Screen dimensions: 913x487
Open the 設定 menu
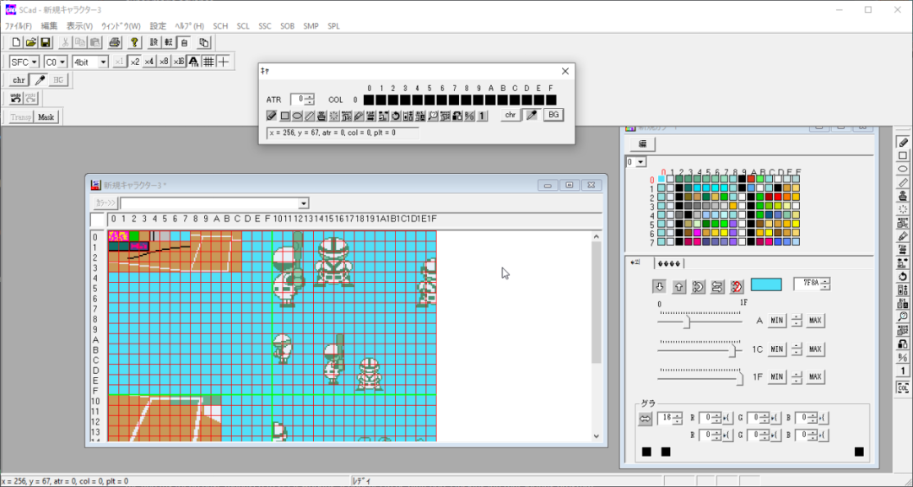coord(158,26)
